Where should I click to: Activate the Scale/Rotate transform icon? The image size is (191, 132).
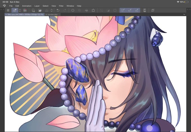click(93, 10)
